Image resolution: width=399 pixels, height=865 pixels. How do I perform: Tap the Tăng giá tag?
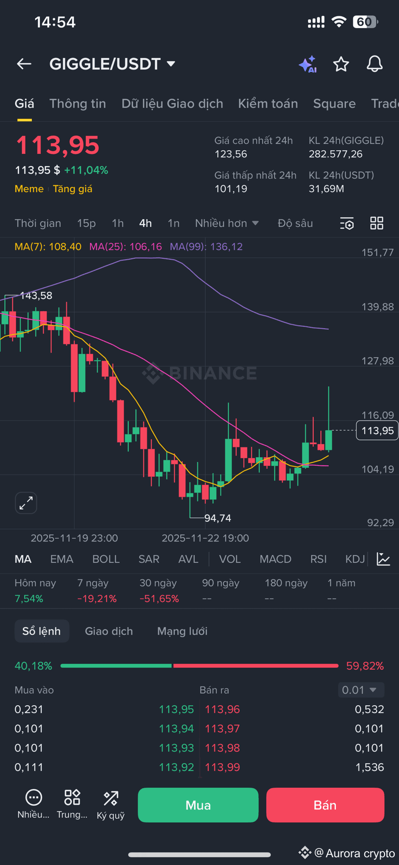[x=72, y=189]
